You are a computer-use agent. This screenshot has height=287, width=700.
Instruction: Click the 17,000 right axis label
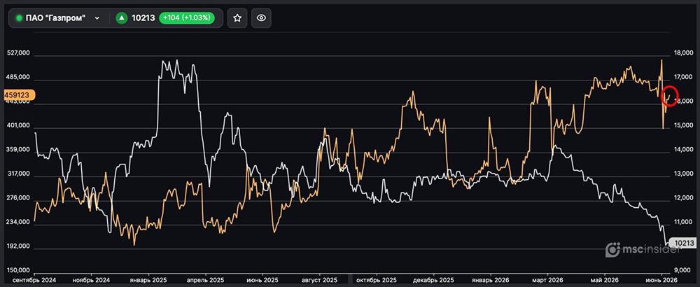pyautogui.click(x=683, y=77)
